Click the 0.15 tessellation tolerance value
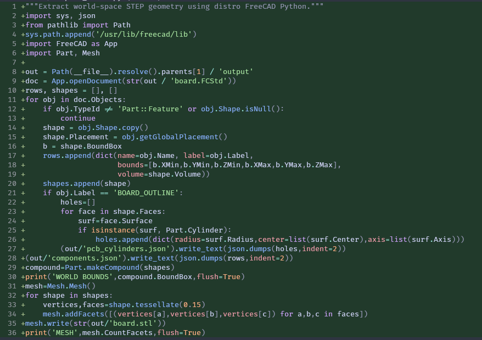This screenshot has height=340, width=482. [x=192, y=305]
